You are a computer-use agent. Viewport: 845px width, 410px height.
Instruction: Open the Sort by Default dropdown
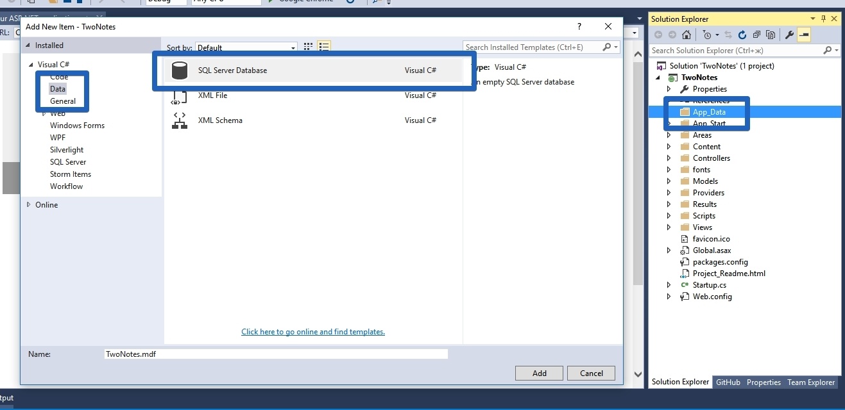[x=247, y=47]
